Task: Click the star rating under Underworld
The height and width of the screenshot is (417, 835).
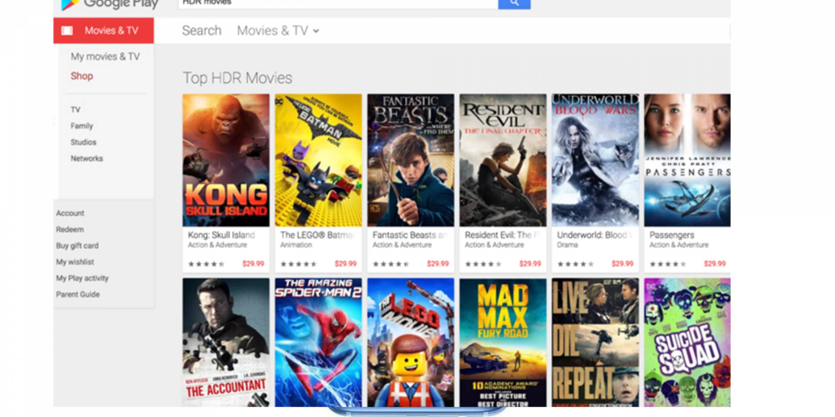Action: tap(575, 264)
